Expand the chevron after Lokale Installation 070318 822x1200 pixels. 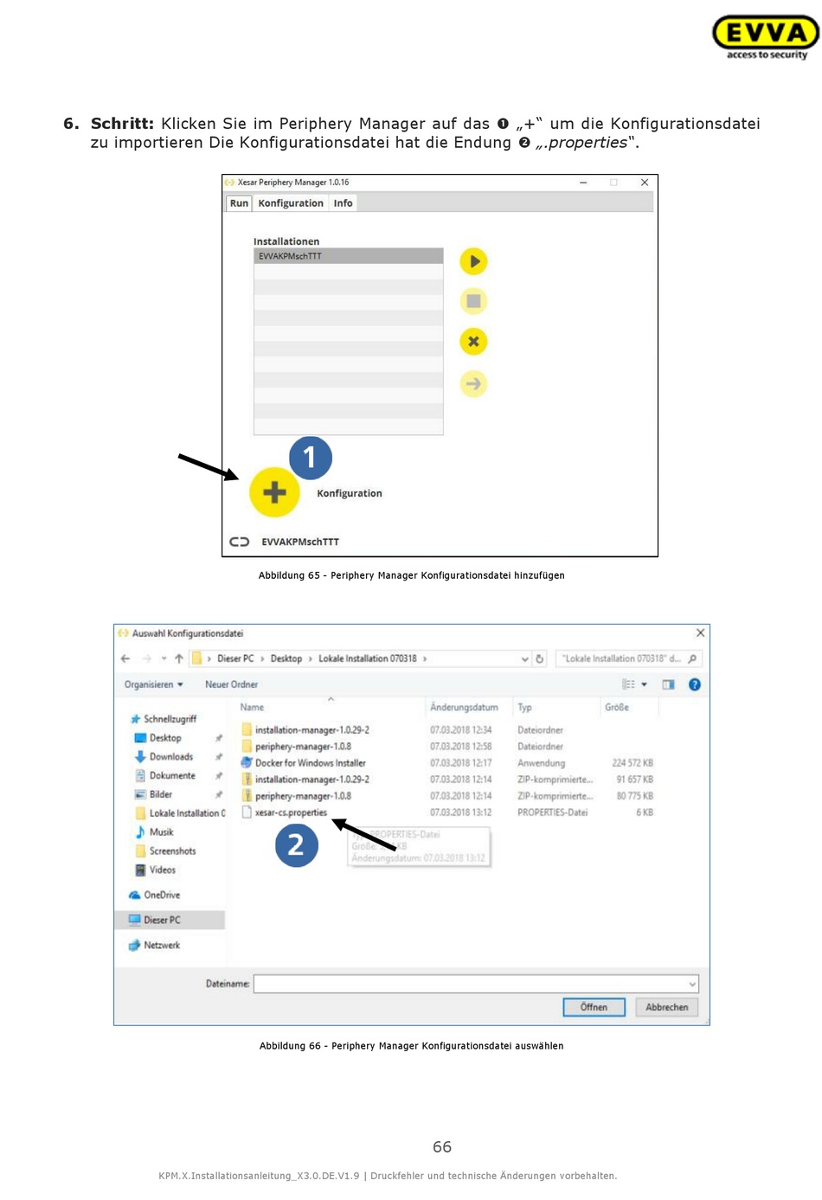coord(425,659)
